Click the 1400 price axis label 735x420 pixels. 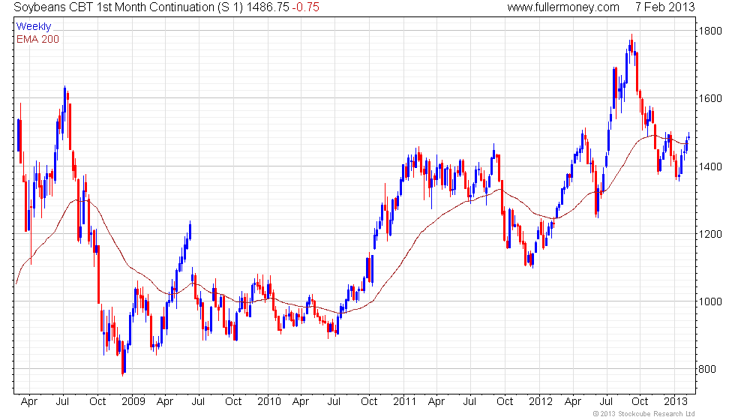710,166
